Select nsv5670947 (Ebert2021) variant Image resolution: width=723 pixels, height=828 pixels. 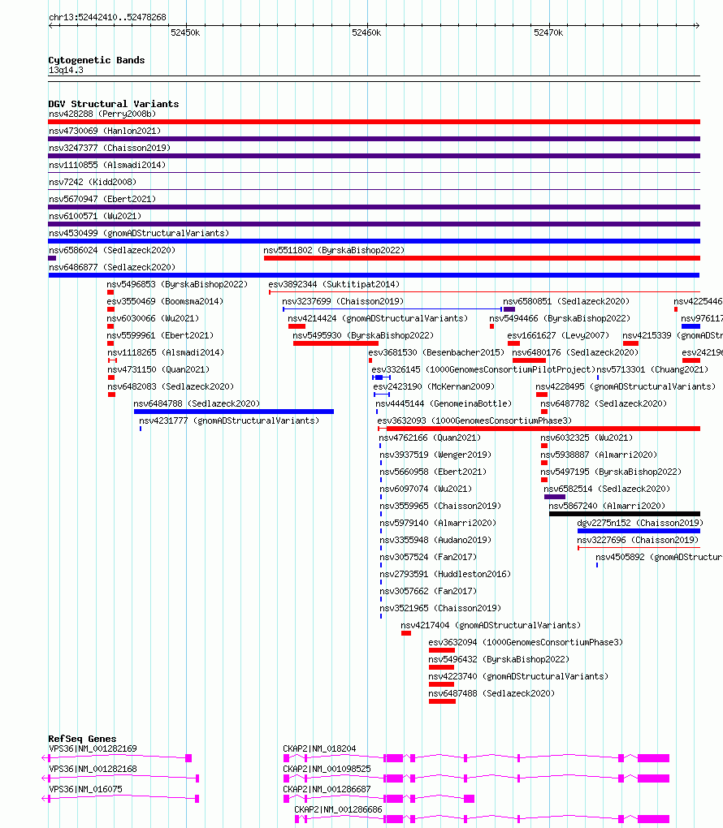102,199
